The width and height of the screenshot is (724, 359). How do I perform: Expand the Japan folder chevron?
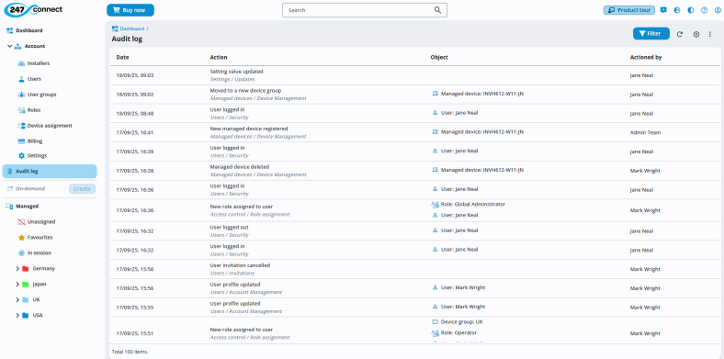click(x=17, y=285)
